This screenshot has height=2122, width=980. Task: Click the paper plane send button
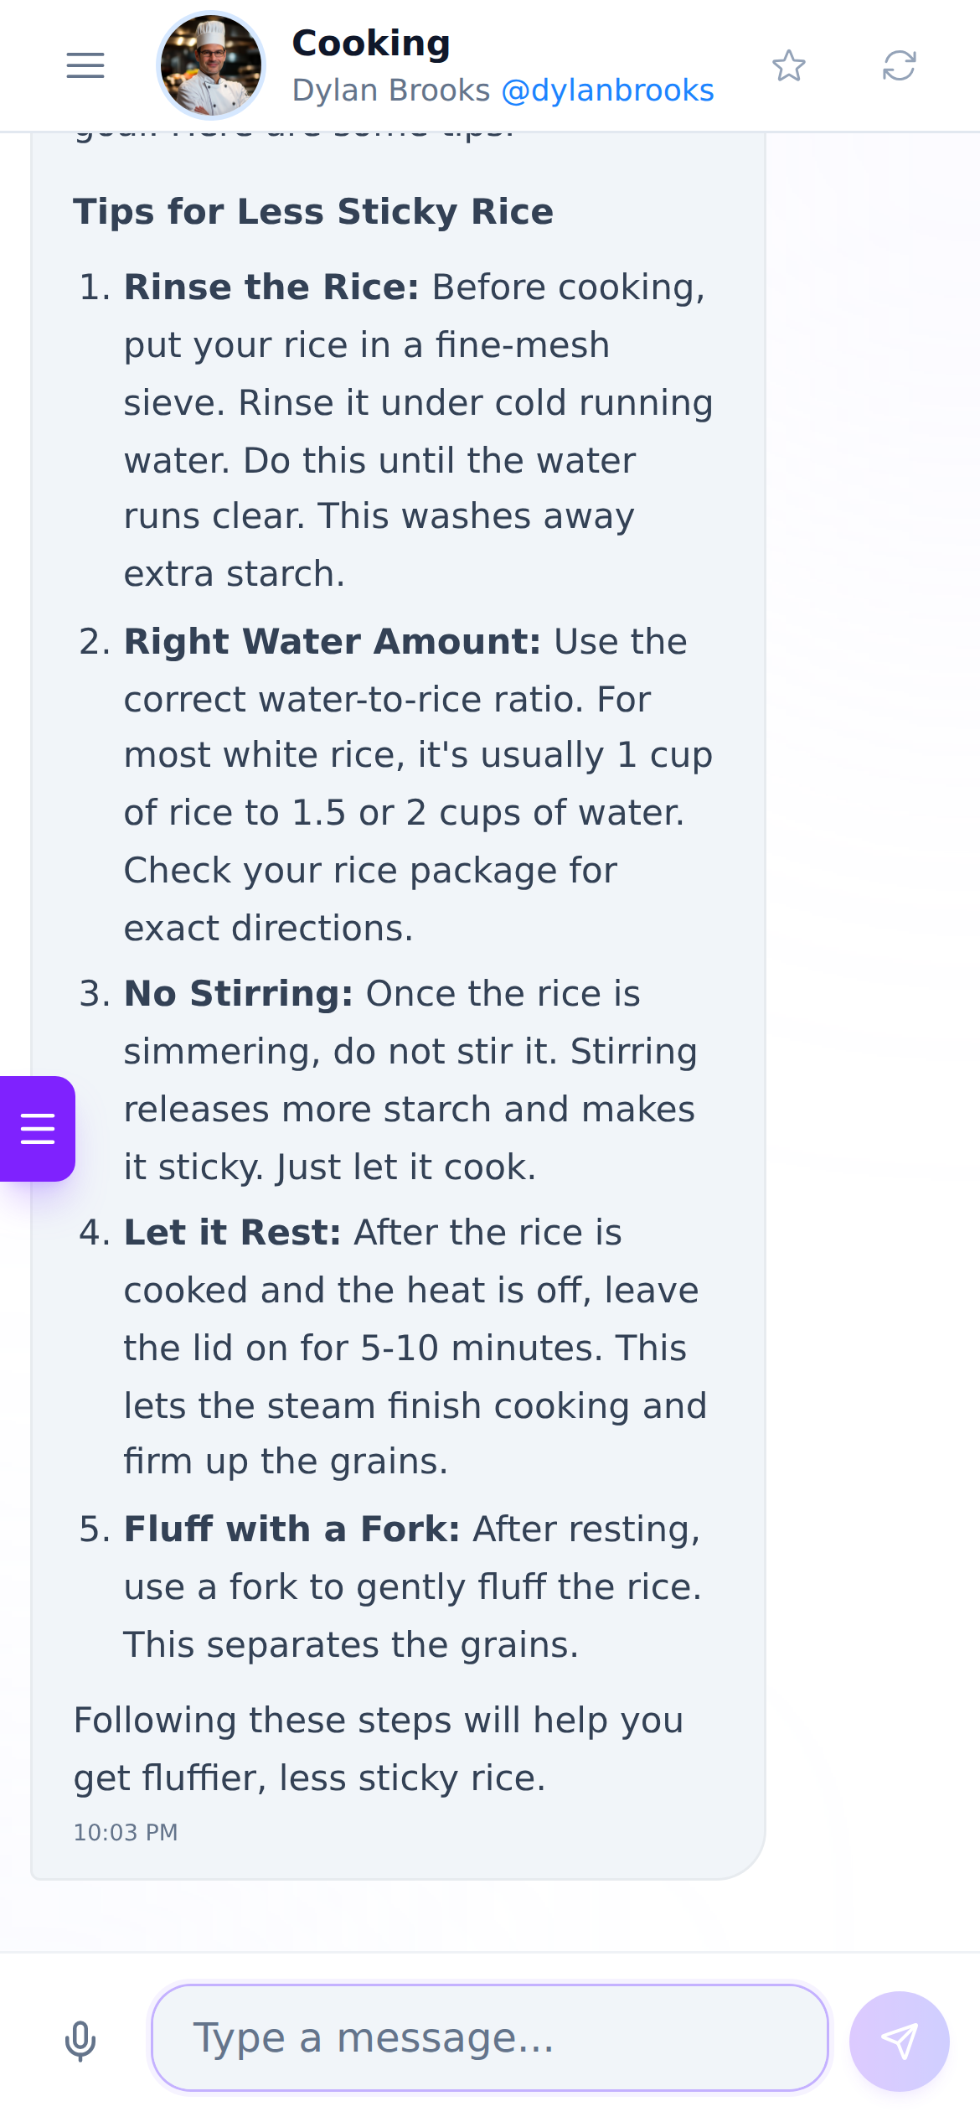[x=900, y=2041]
